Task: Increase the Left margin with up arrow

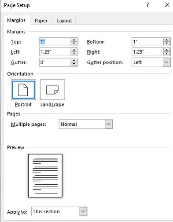Action: point(74,50)
